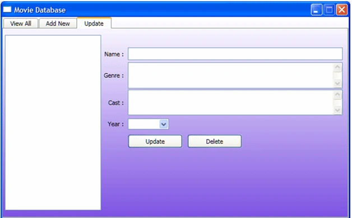Click Cast box scroll down arrow
Image resolution: width=352 pixels, height=218 pixels.
337,110
